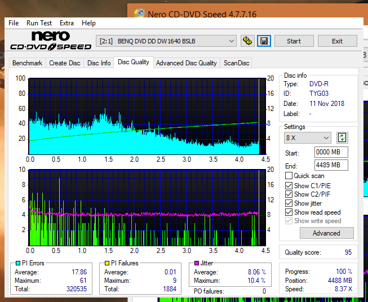Click the disc ID TYG03 text
Screen dimensions: 368x302
319,94
